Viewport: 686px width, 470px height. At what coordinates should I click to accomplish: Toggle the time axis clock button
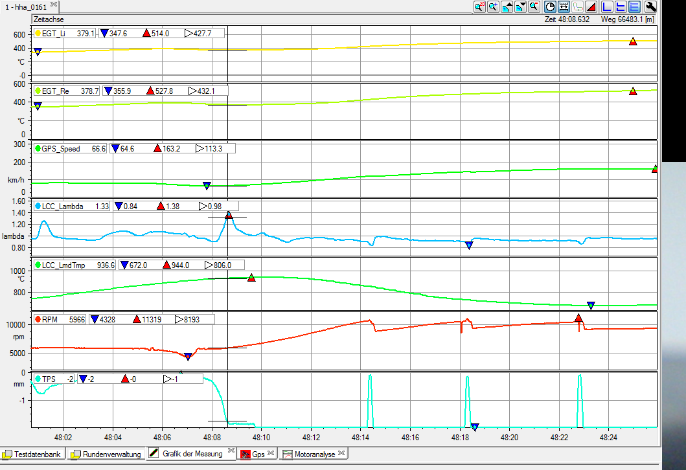[x=550, y=7]
